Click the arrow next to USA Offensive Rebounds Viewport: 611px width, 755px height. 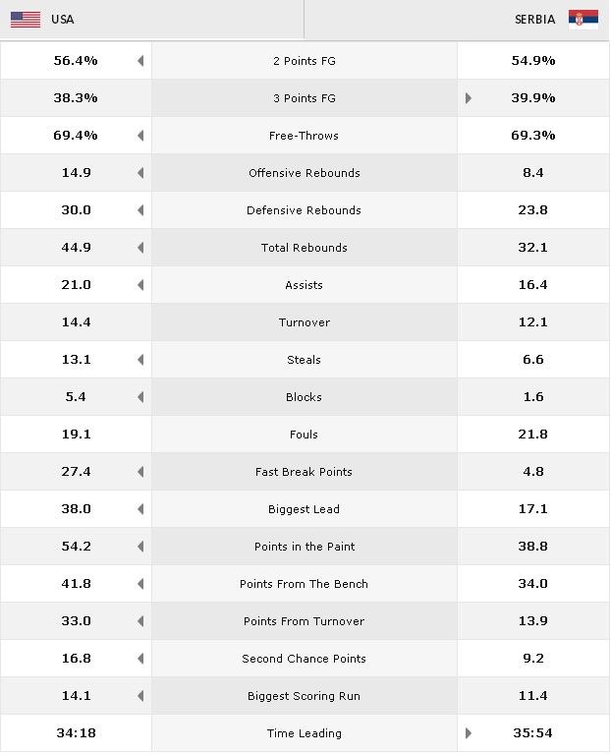point(140,173)
